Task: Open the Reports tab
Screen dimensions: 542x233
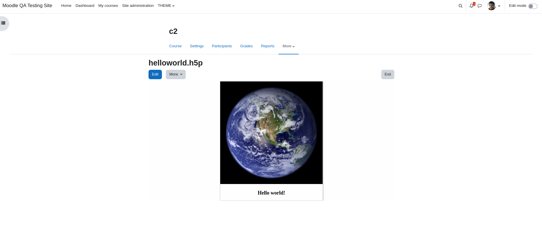Action: [268, 46]
